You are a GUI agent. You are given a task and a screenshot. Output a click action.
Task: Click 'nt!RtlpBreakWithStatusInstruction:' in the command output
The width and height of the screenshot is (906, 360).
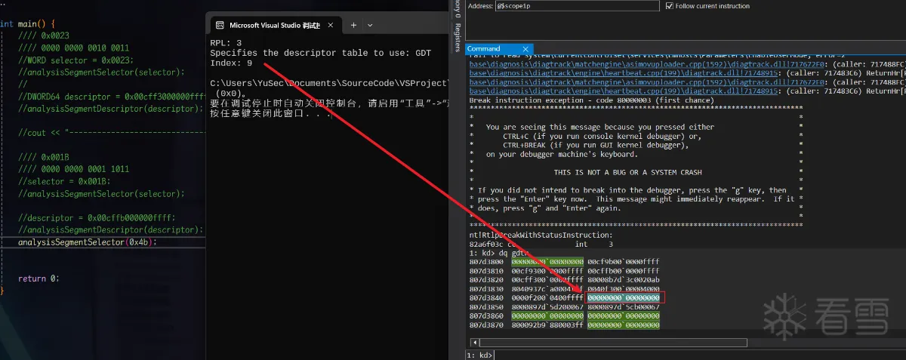541,235
